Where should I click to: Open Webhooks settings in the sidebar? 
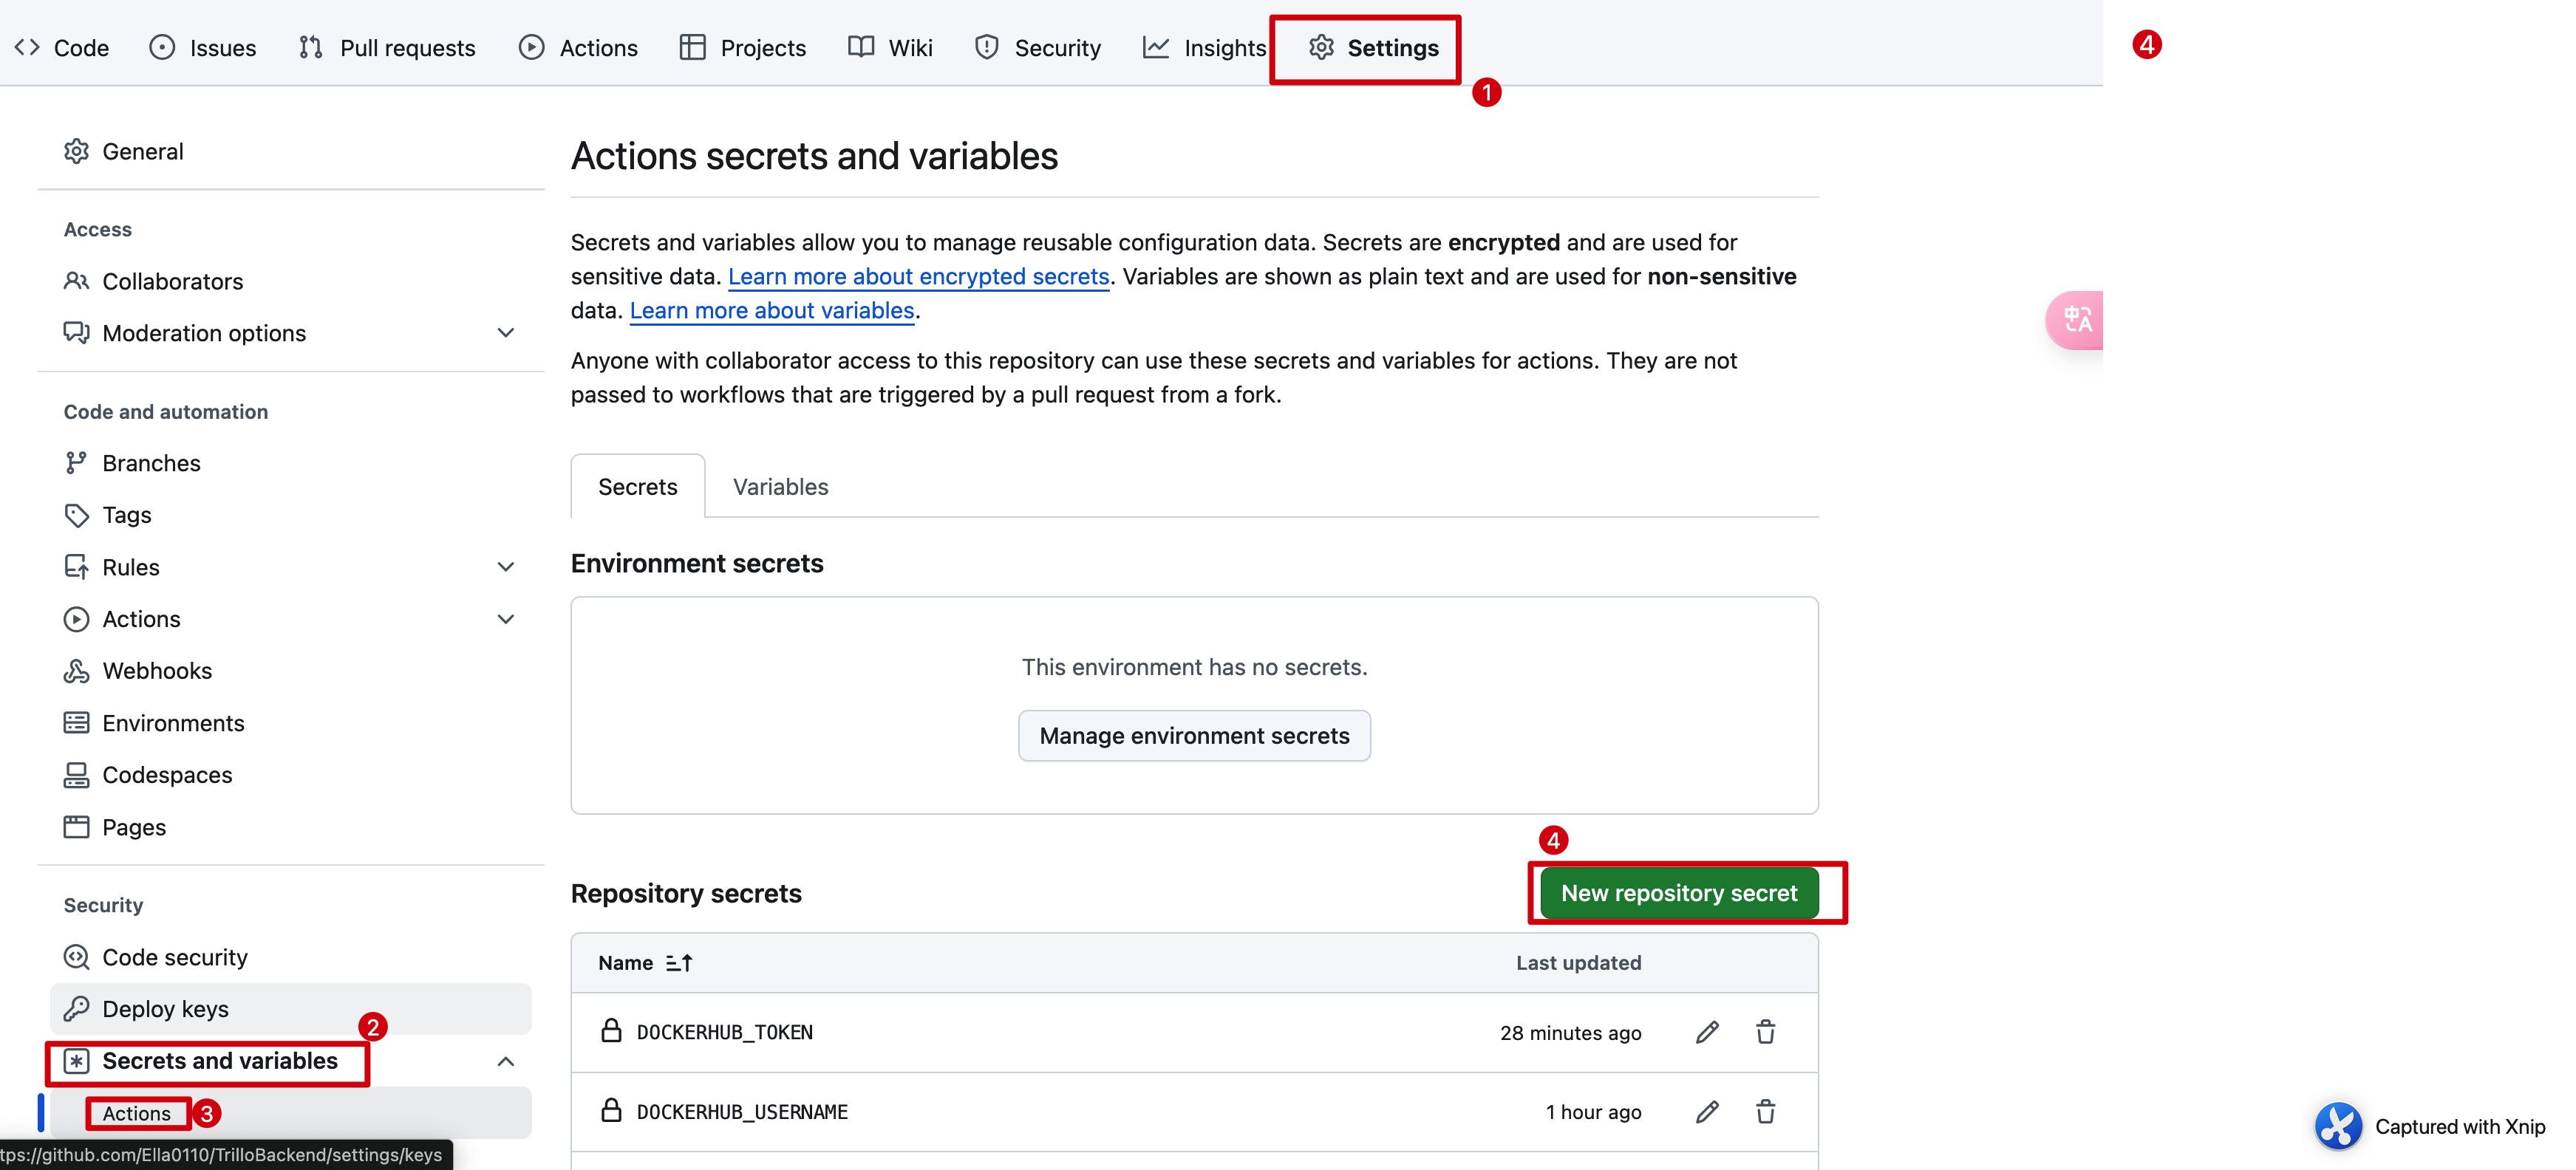coord(157,671)
